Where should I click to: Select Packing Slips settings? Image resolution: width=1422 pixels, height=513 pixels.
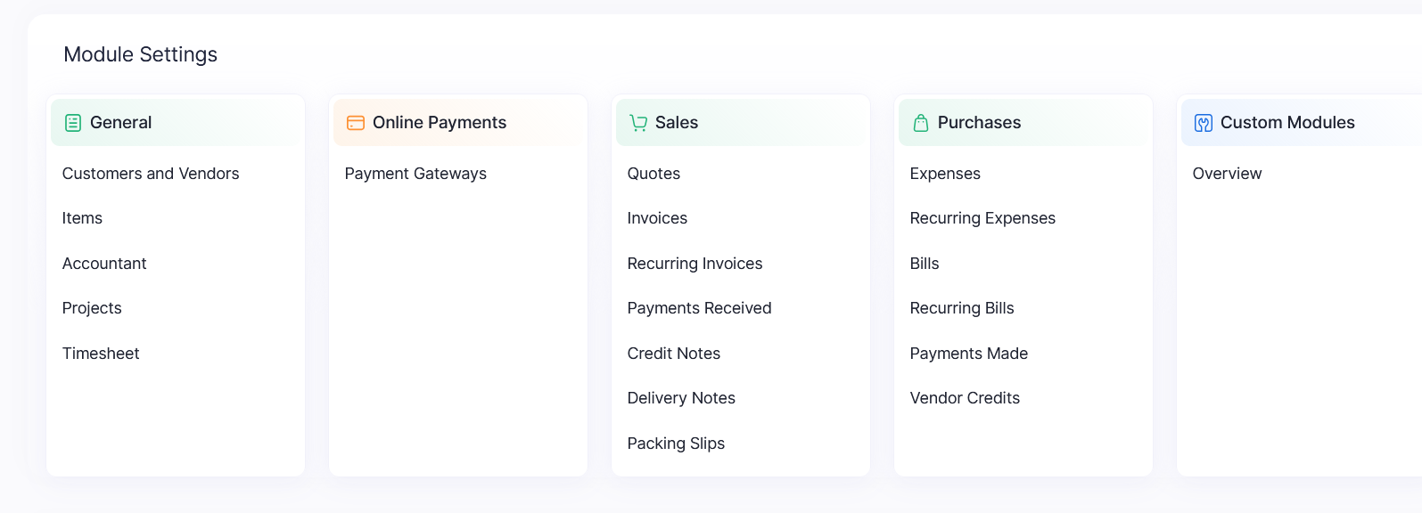click(676, 444)
